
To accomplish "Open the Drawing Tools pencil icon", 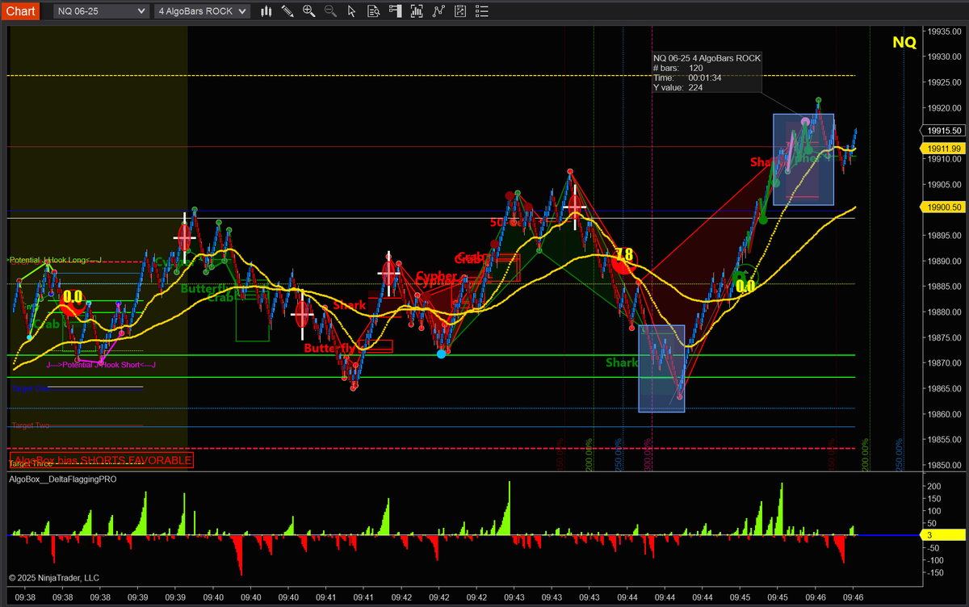I will tap(287, 11).
